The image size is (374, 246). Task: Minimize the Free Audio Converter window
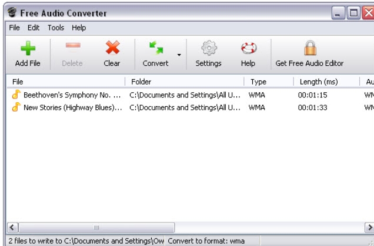[338, 13]
